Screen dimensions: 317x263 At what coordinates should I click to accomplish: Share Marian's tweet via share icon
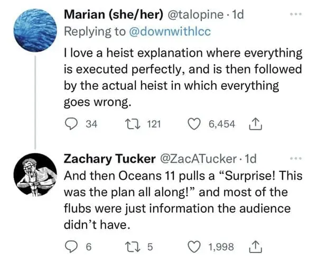pos(255,124)
